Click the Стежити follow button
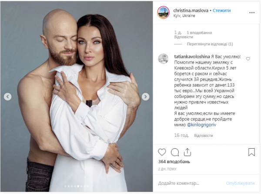The image size is (261, 194). [221, 10]
